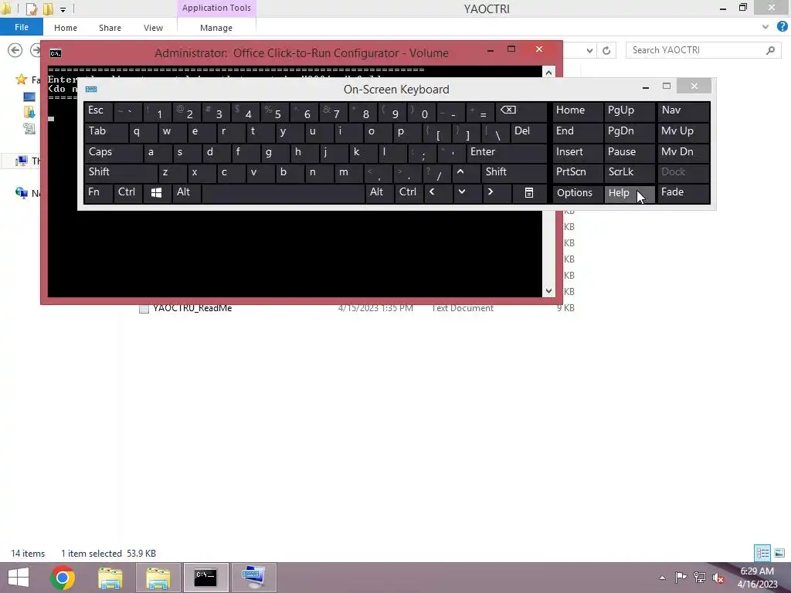Click the PgDn key on keyboard
The image size is (791, 593).
pos(629,132)
